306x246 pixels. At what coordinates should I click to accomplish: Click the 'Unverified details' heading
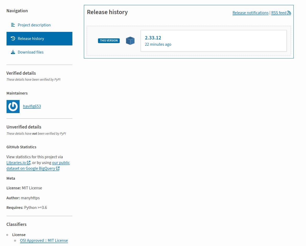(x=24, y=127)
